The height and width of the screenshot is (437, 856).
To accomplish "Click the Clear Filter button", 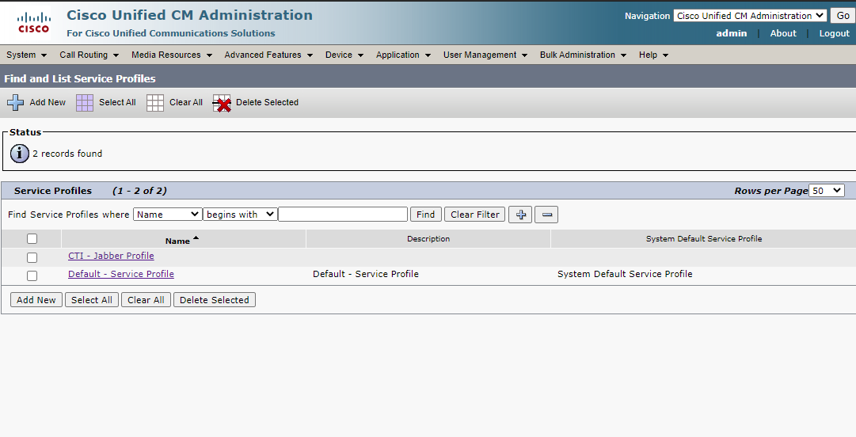I will [x=475, y=215].
